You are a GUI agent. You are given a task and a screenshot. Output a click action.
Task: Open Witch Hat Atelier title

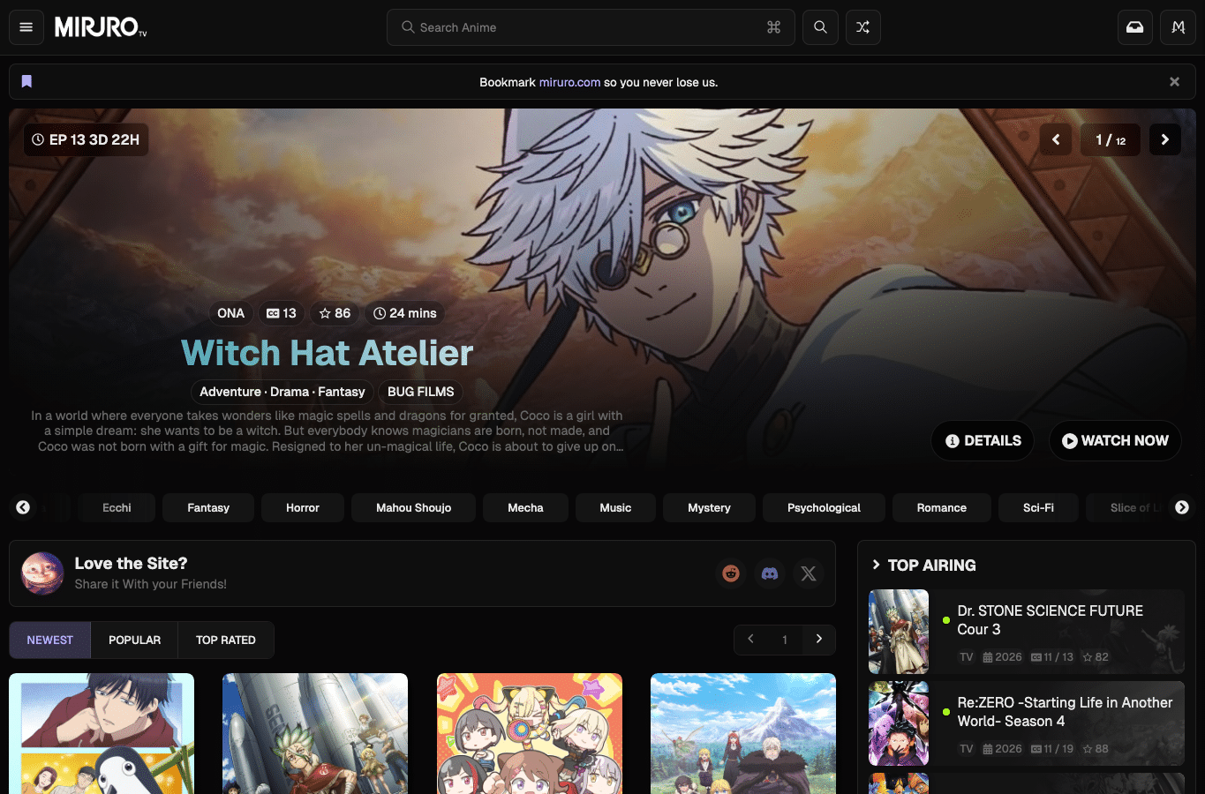[x=328, y=353]
